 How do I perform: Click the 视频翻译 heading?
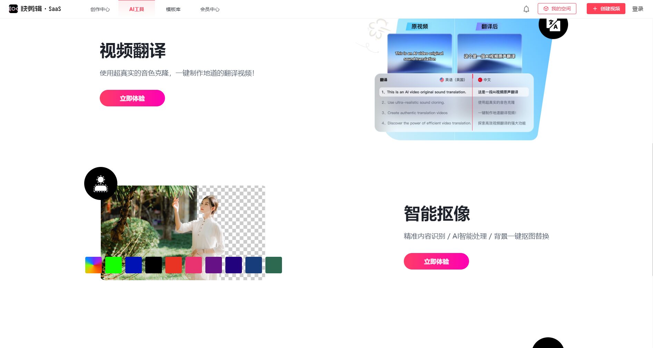click(x=133, y=51)
